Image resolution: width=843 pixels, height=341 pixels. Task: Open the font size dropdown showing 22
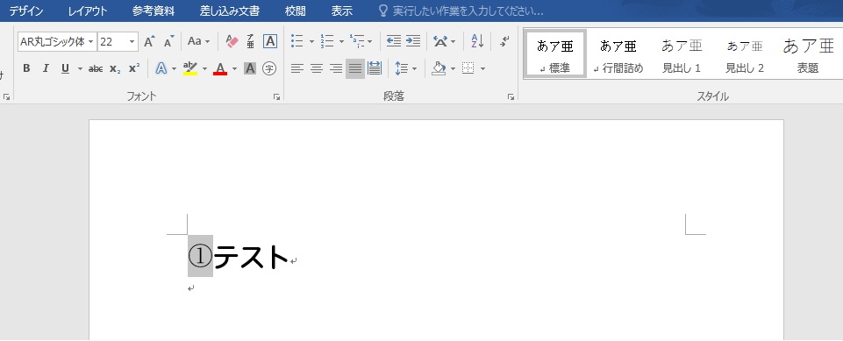tap(132, 41)
